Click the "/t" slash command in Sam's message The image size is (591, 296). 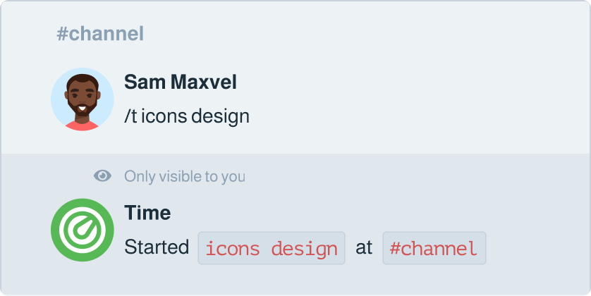click(x=130, y=116)
